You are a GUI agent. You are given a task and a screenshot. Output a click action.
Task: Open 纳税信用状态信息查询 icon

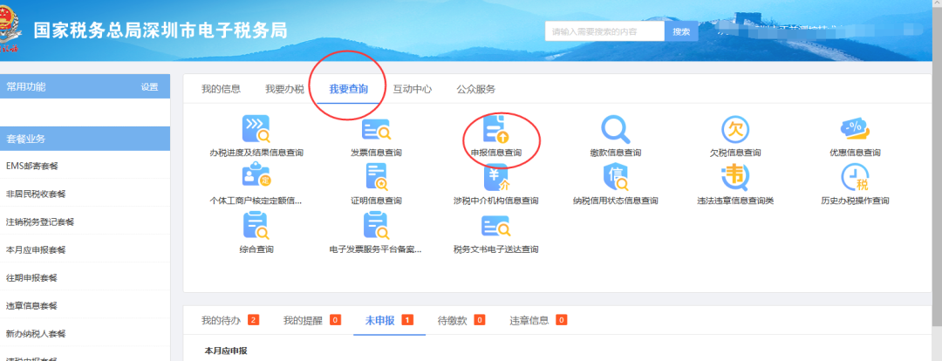click(616, 177)
